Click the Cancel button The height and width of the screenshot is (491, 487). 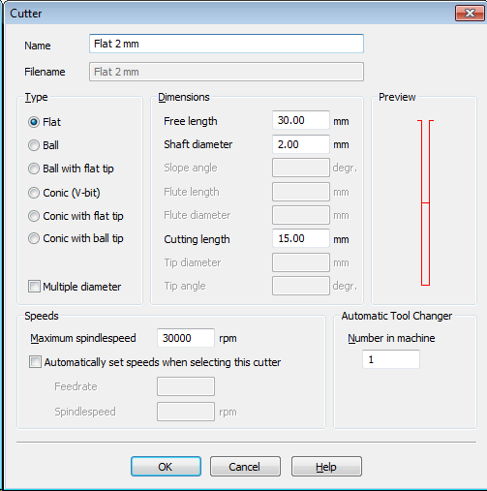[245, 467]
